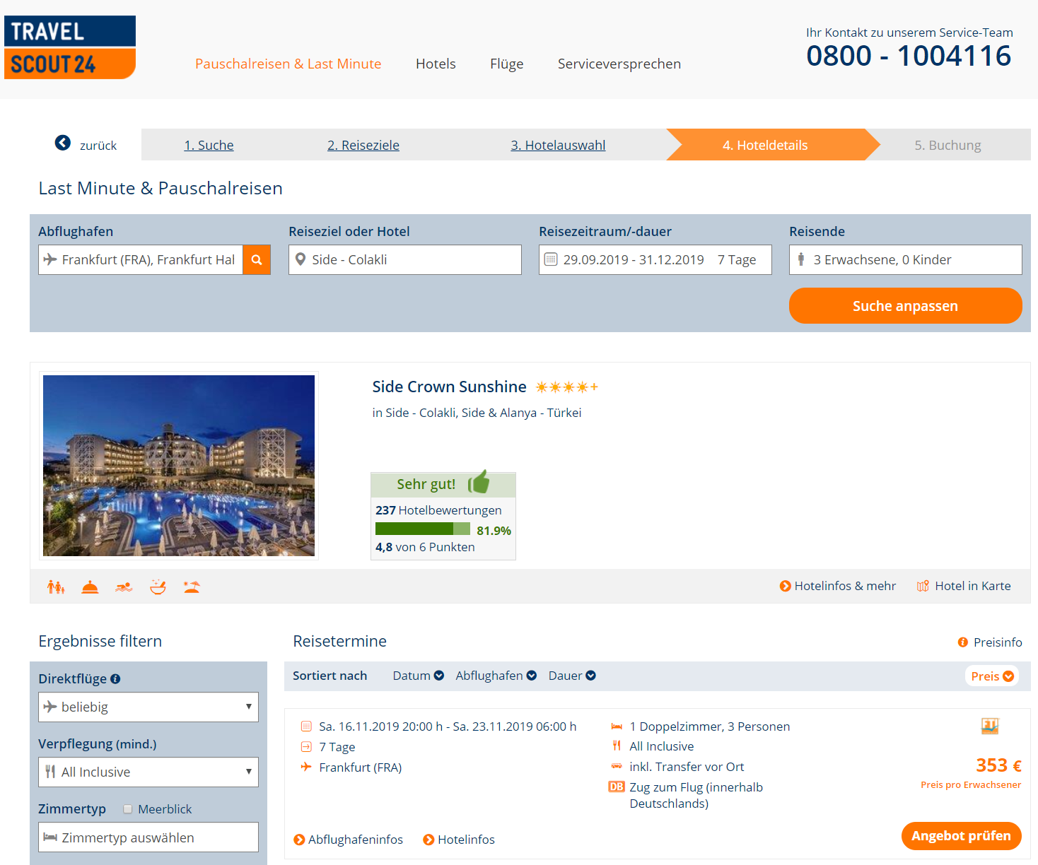Open the Direktflüge dropdown showing beliebig
Image resolution: width=1038 pixels, height=865 pixels.
point(148,707)
